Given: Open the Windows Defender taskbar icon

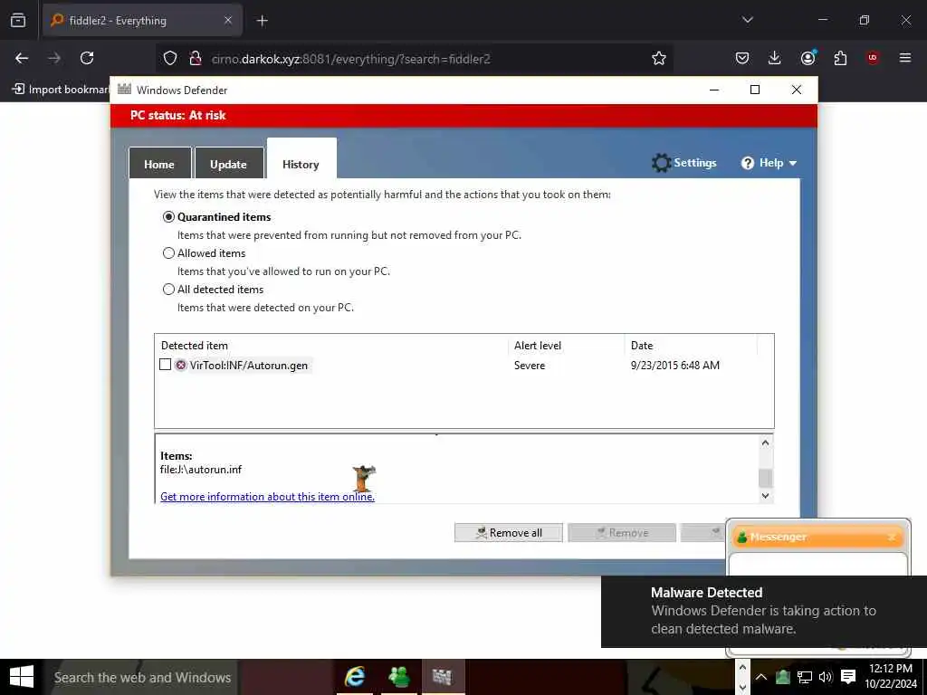Looking at the screenshot, I should 442,677.
